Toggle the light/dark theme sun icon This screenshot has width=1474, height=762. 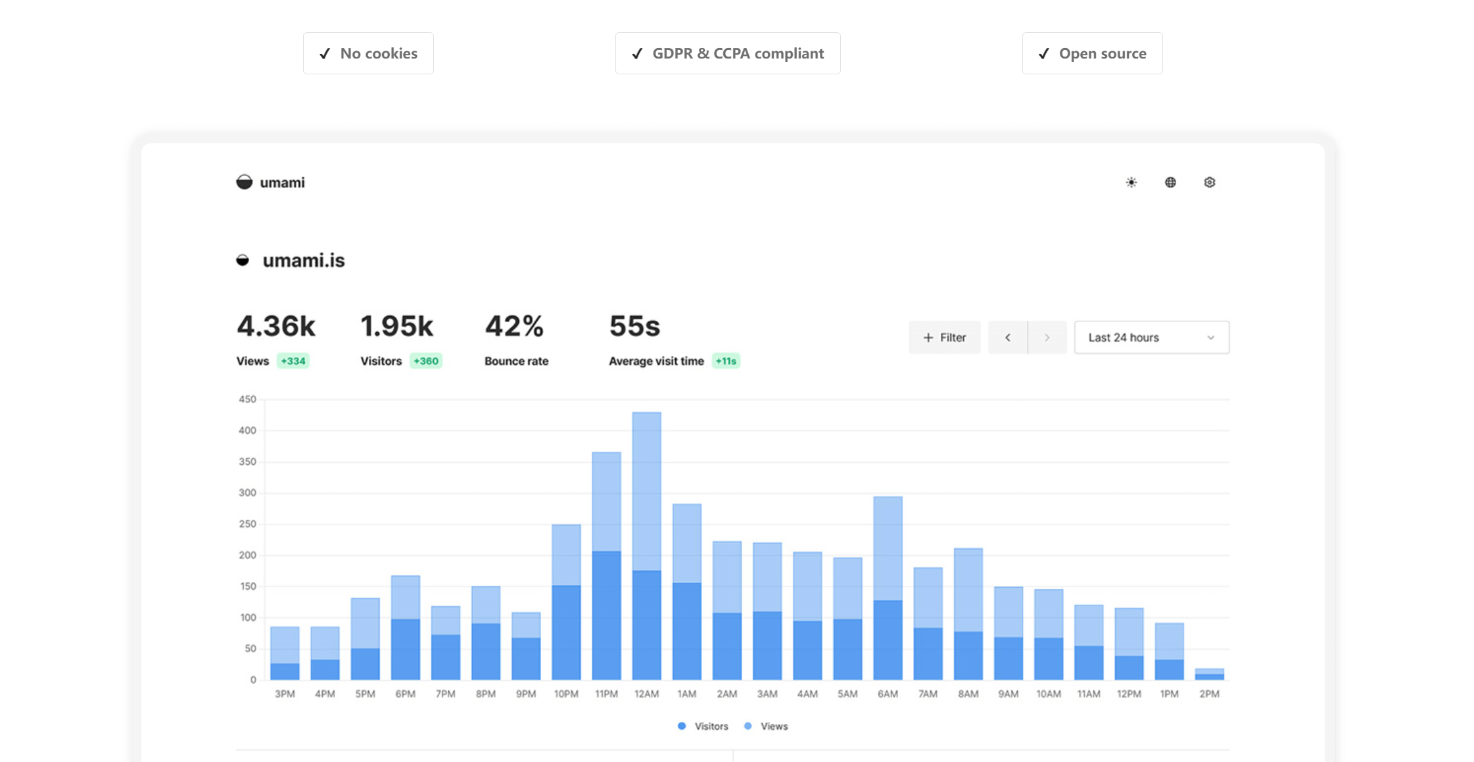pyautogui.click(x=1131, y=182)
